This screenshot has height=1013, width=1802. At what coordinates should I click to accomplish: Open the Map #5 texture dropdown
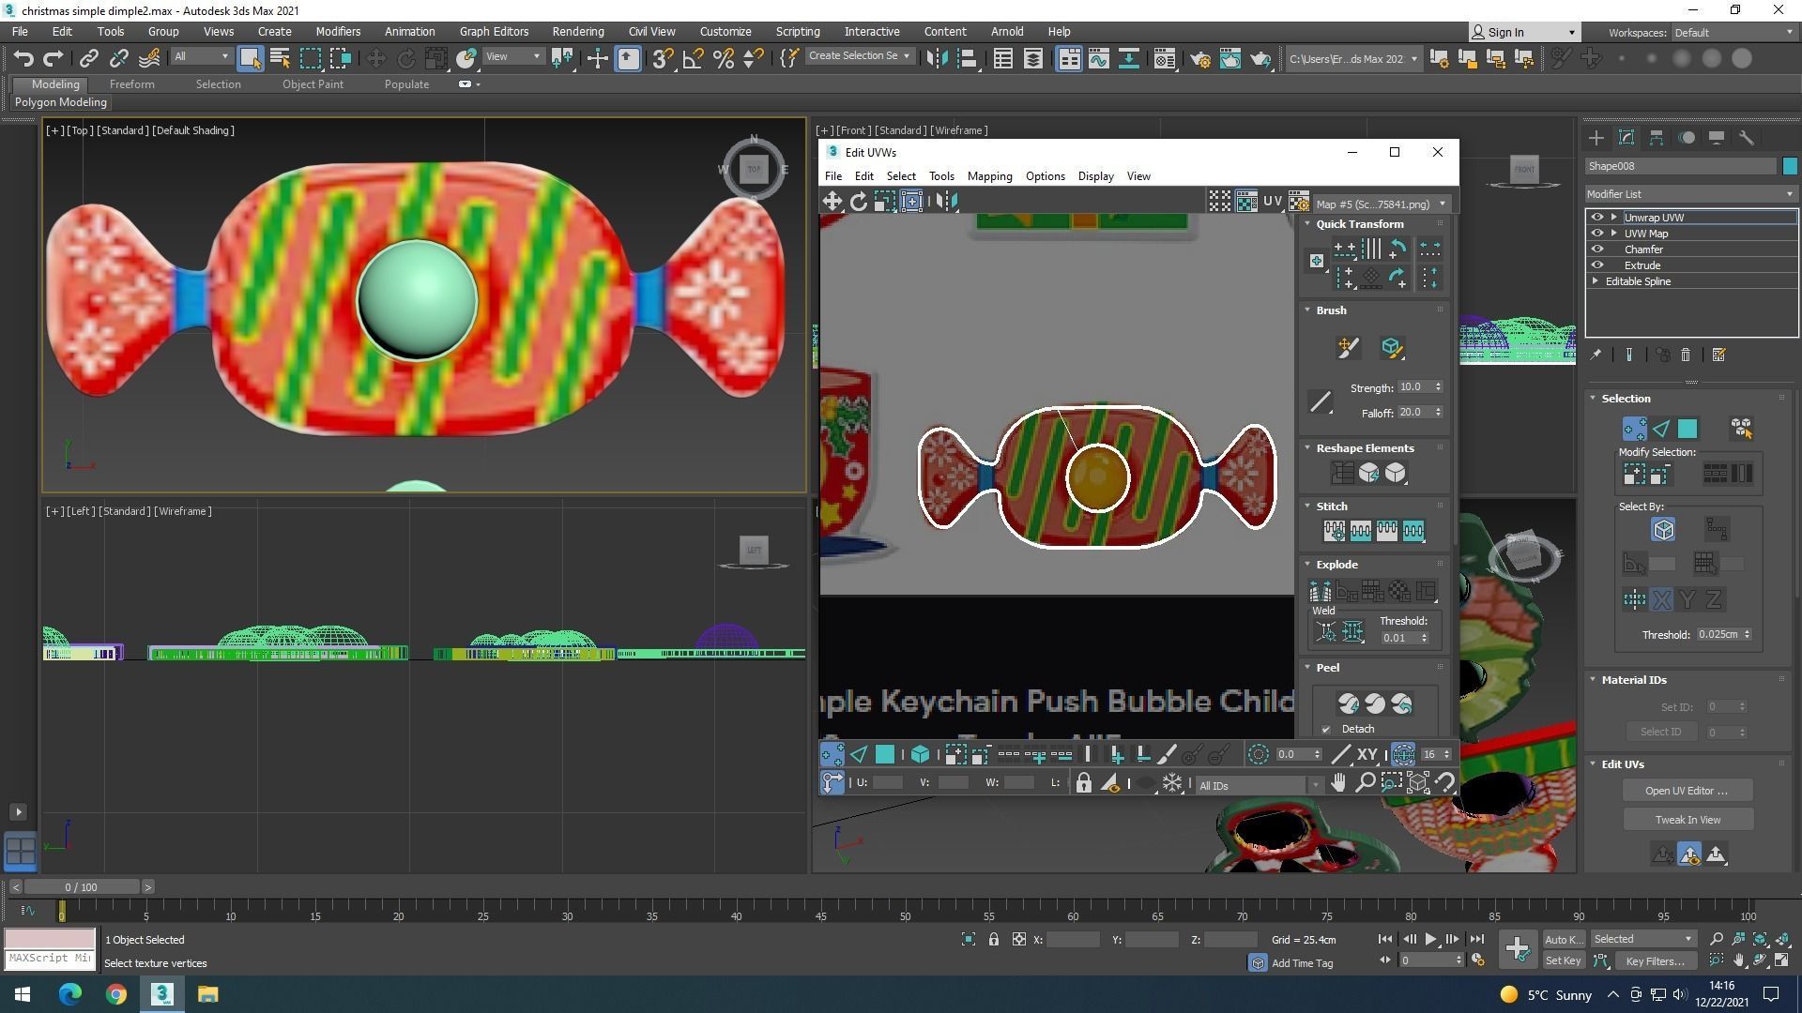1380,204
